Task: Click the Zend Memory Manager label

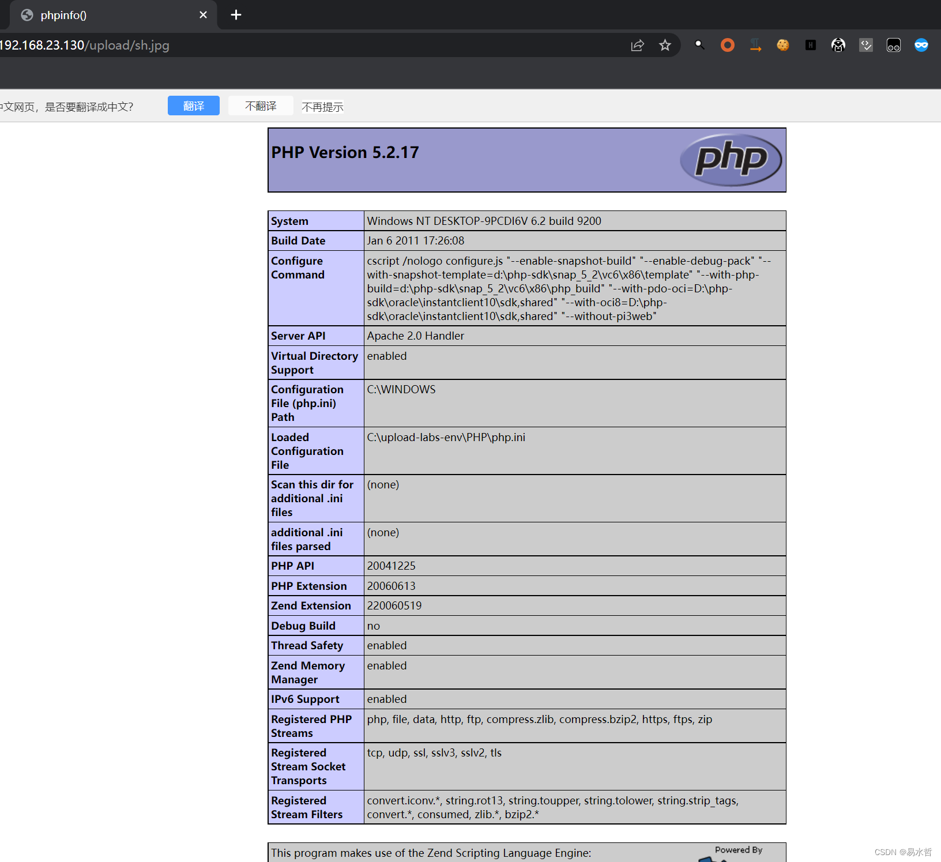Action: (308, 673)
